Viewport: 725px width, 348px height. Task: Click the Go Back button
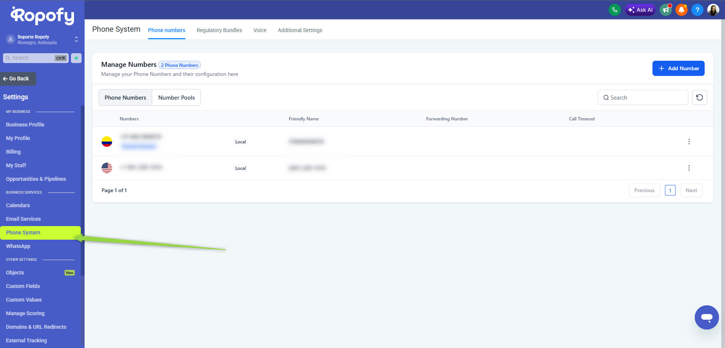[18, 79]
